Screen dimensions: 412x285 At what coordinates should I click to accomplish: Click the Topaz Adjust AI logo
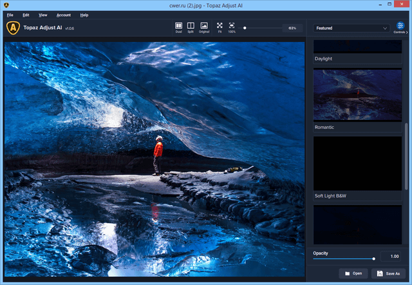tap(12, 28)
